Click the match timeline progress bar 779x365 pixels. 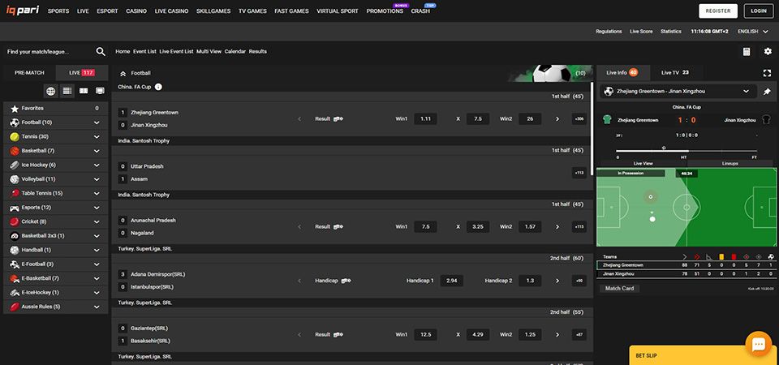(686, 151)
